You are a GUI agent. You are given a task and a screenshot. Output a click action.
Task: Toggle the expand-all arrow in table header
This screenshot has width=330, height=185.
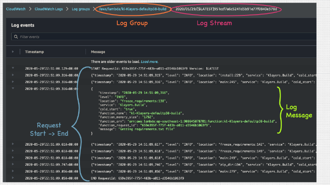13,52
